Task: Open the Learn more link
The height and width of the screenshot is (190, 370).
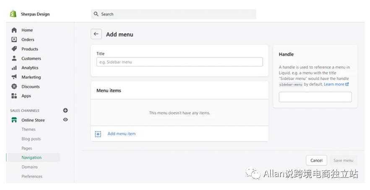Action: point(334,84)
